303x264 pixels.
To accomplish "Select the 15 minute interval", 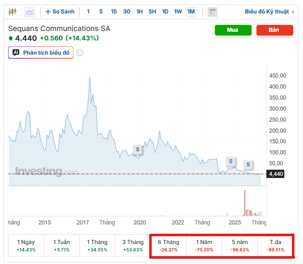I will click(114, 11).
